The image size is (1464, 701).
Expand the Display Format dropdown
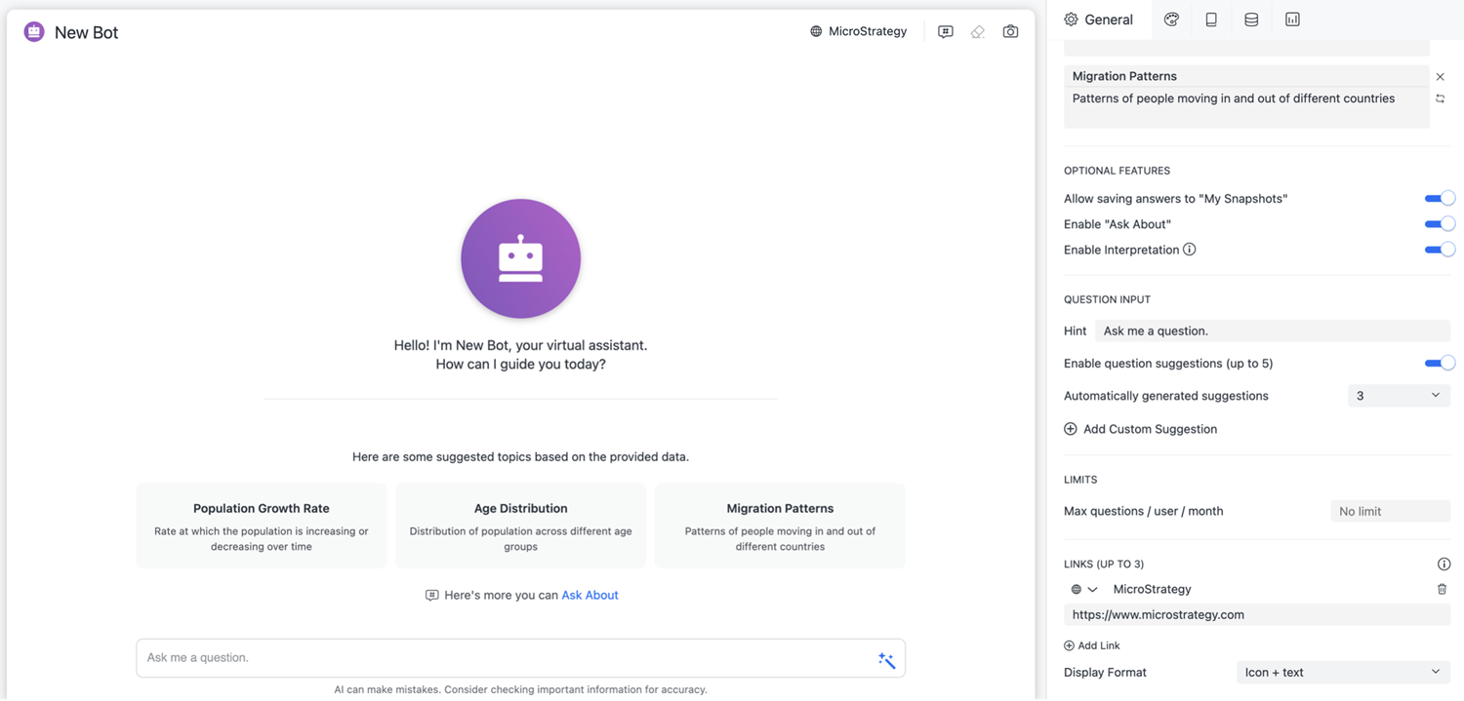pyautogui.click(x=1342, y=673)
